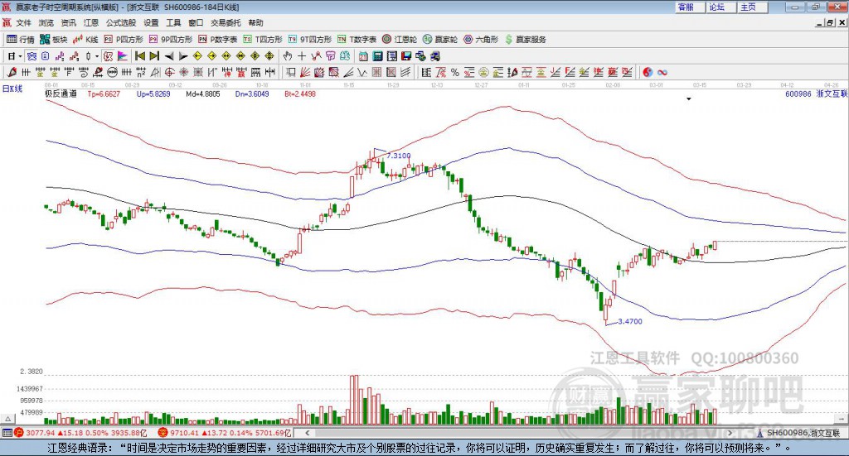This screenshot has height=456, width=849.
Task: Jump to last bar icon
Action: pyautogui.click(x=154, y=56)
